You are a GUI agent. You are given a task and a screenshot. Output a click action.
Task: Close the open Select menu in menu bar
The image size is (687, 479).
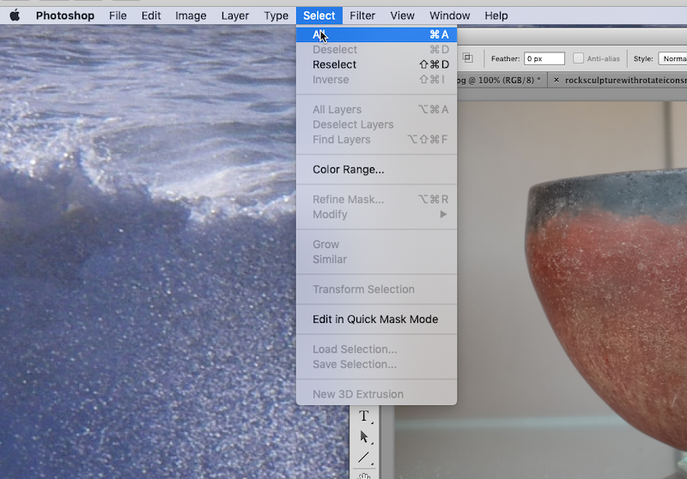pyautogui.click(x=319, y=15)
